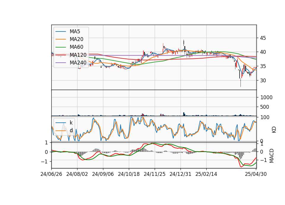Click the 24/06/26 date tick label
This screenshot has width=285, height=205.
pyautogui.click(x=51, y=174)
